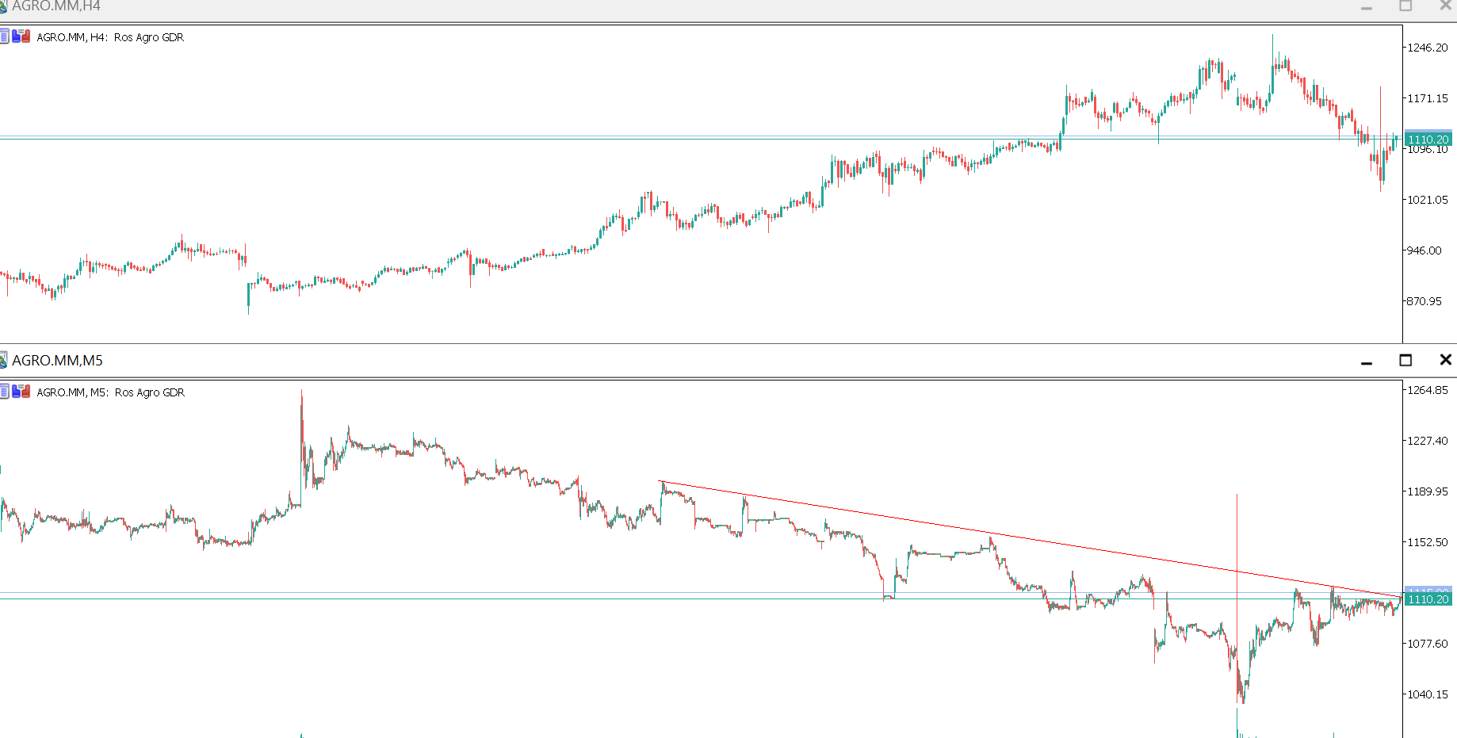Image resolution: width=1457 pixels, height=738 pixels.
Task: Maximize the AGRO.MM,M5 chart window
Action: pos(1405,361)
